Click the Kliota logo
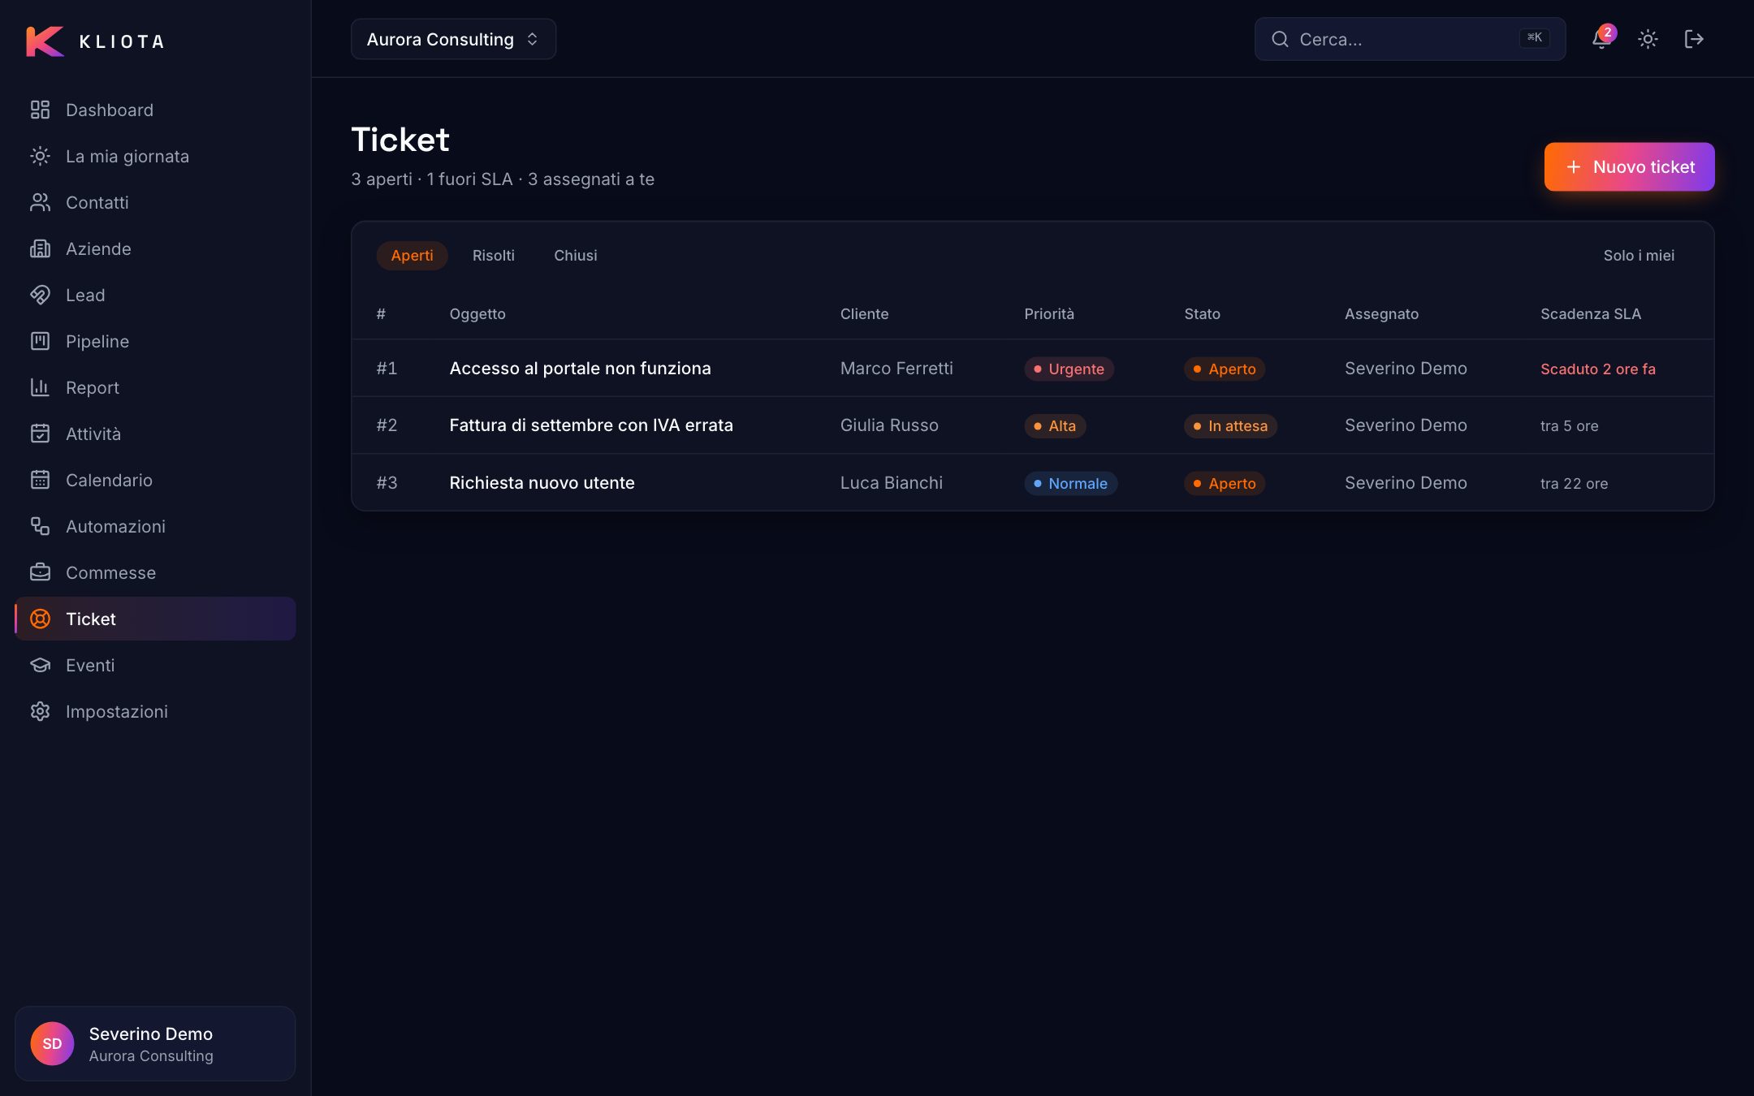This screenshot has height=1096, width=1754. (95, 41)
